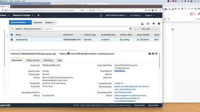This screenshot has height=112, width=200.
Task: Go to previous page of instance results
Action: click(139, 29)
